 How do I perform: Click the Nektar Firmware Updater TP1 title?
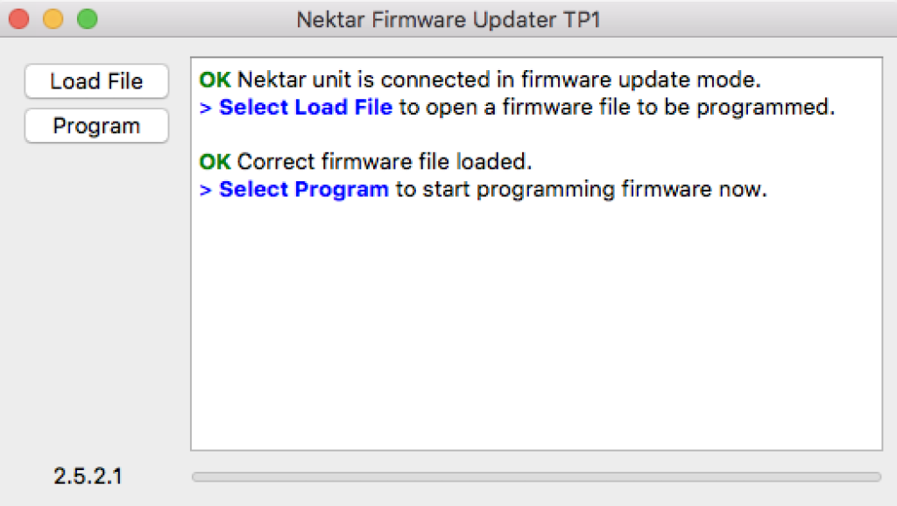tap(448, 19)
